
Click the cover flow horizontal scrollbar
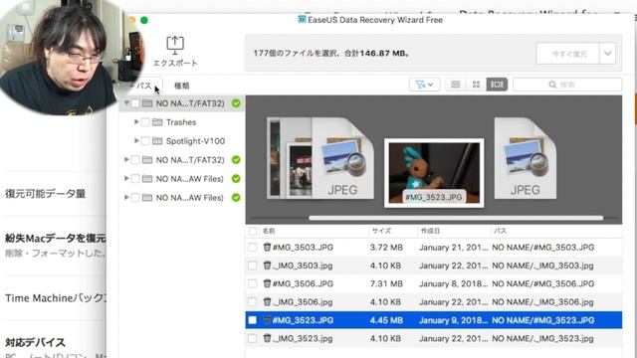click(456, 218)
